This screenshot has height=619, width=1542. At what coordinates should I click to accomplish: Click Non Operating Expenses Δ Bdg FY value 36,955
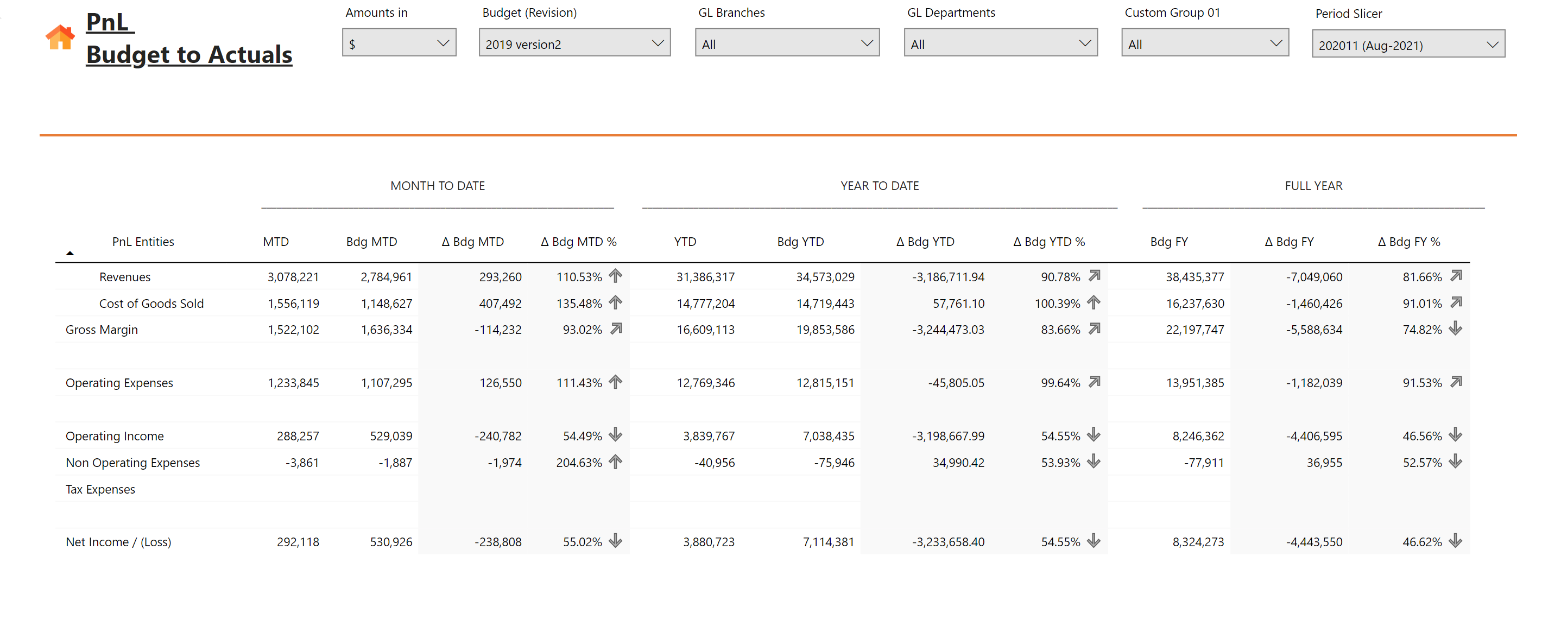(1324, 463)
